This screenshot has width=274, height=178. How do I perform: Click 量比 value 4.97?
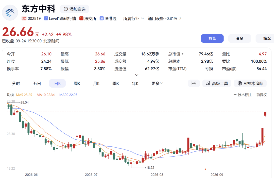point(263,54)
